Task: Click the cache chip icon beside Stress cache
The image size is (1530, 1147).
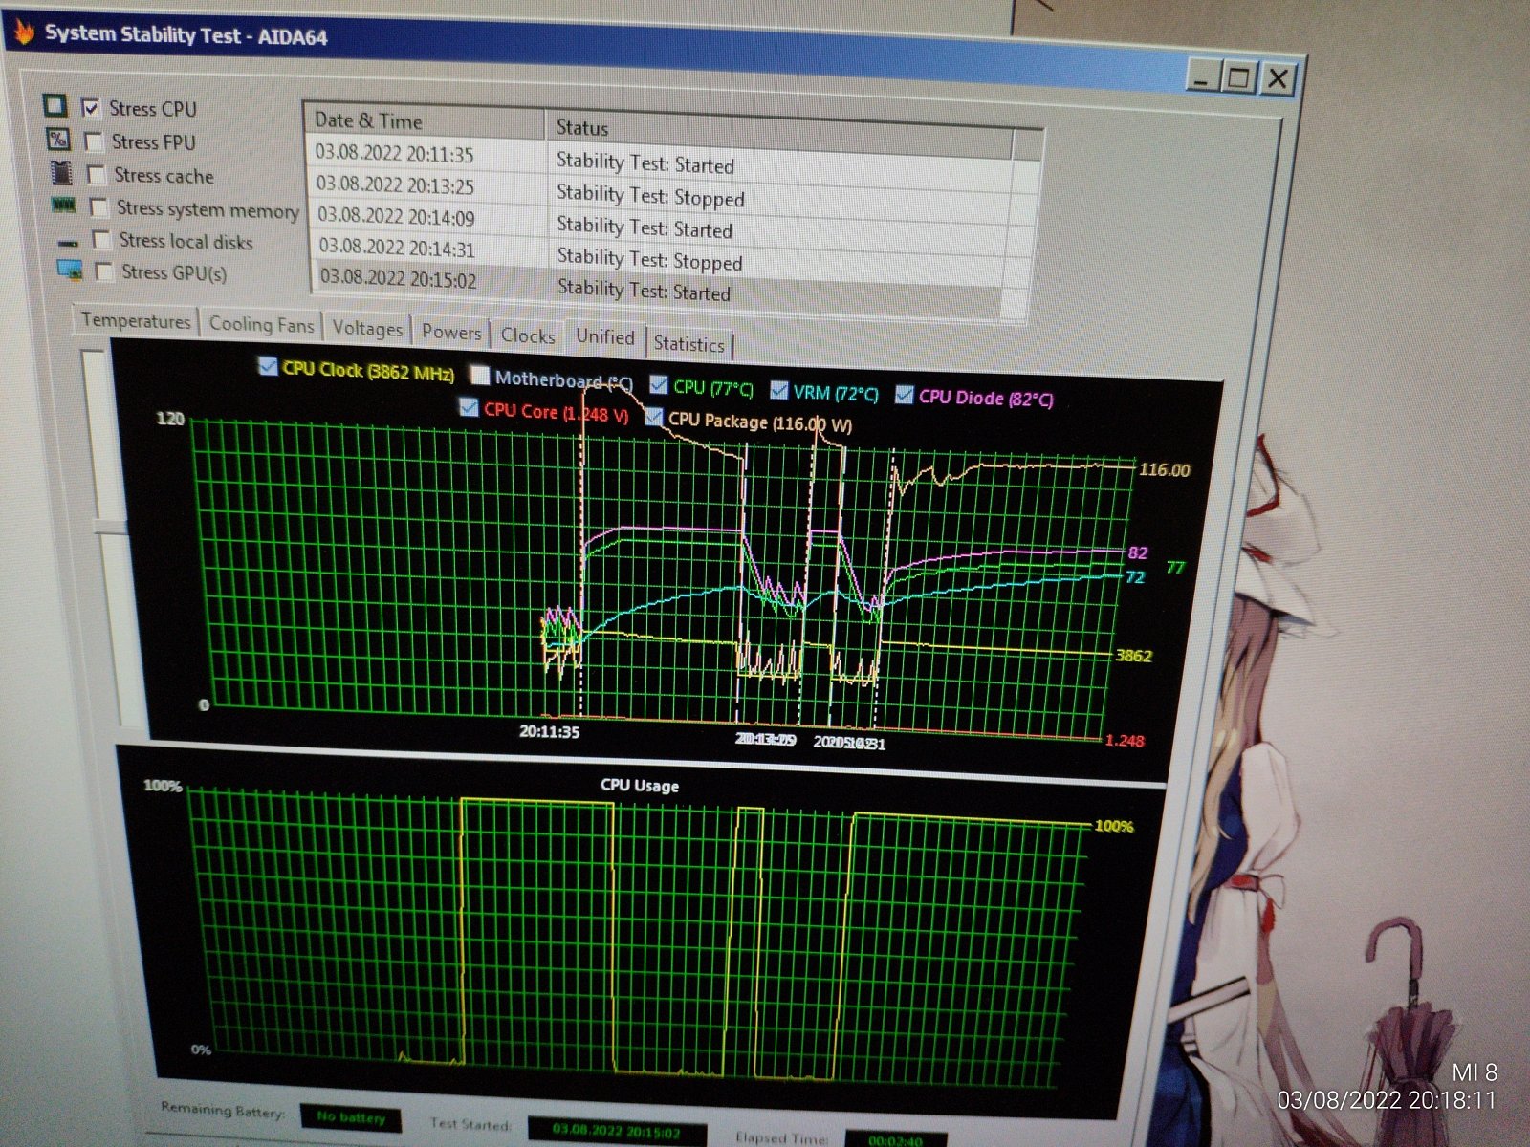Action: coord(61,173)
